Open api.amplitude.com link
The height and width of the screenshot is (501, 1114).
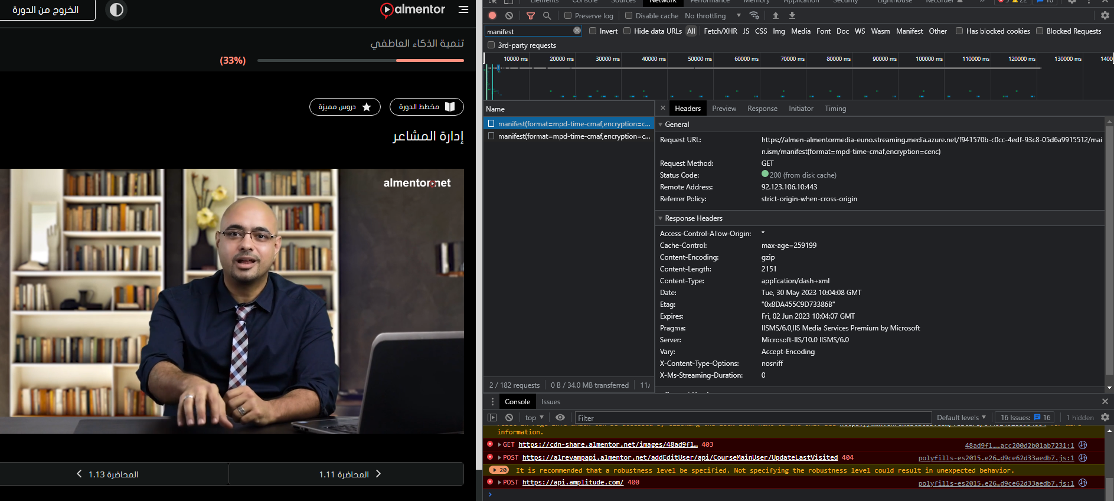click(573, 483)
